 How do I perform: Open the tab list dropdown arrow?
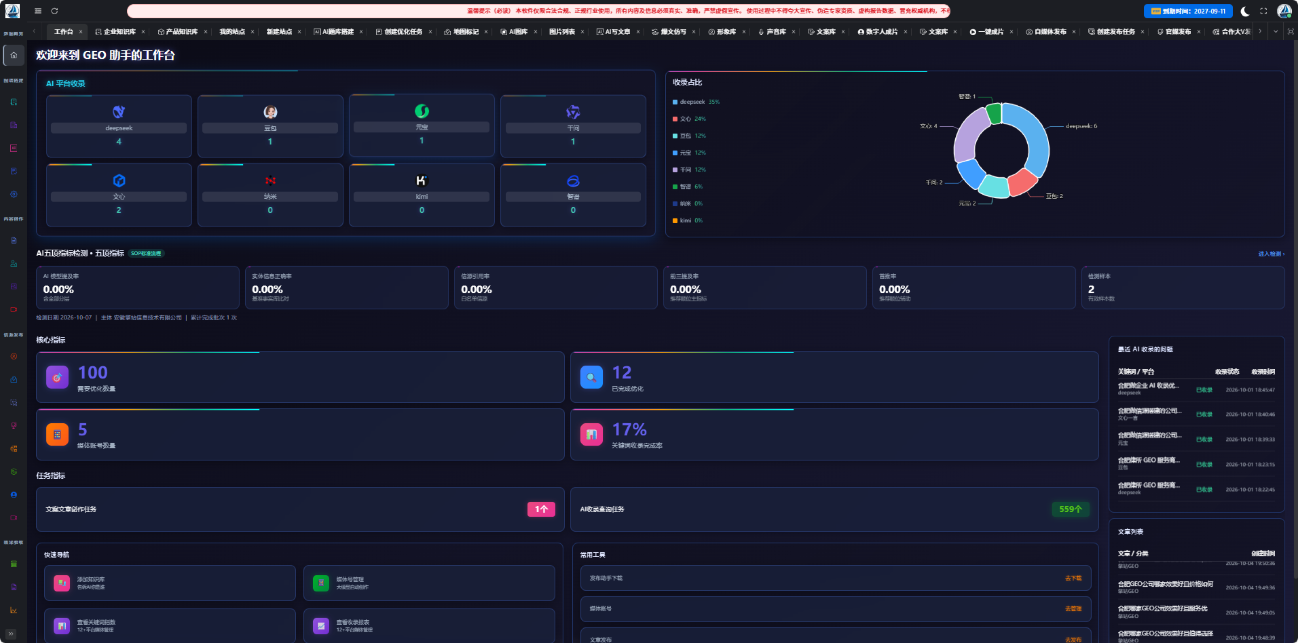pos(1275,31)
